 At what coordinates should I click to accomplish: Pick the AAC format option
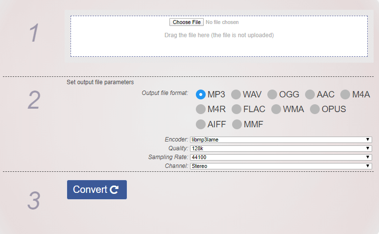click(x=310, y=94)
